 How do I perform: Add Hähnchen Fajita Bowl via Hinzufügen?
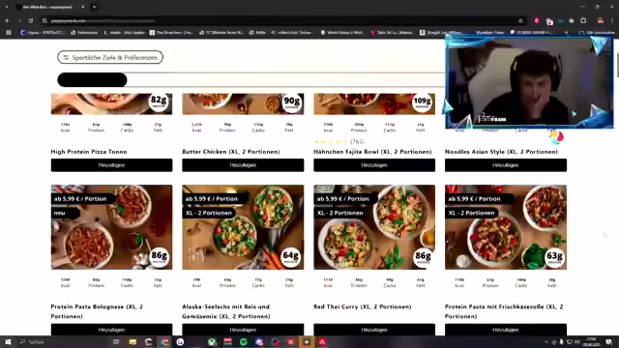coord(374,165)
